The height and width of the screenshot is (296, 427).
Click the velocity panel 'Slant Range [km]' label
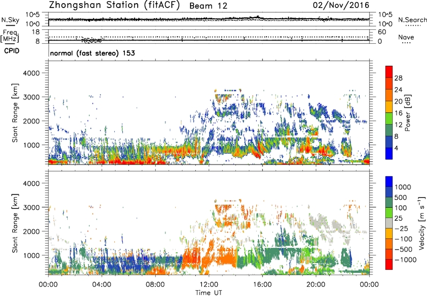click(x=15, y=223)
